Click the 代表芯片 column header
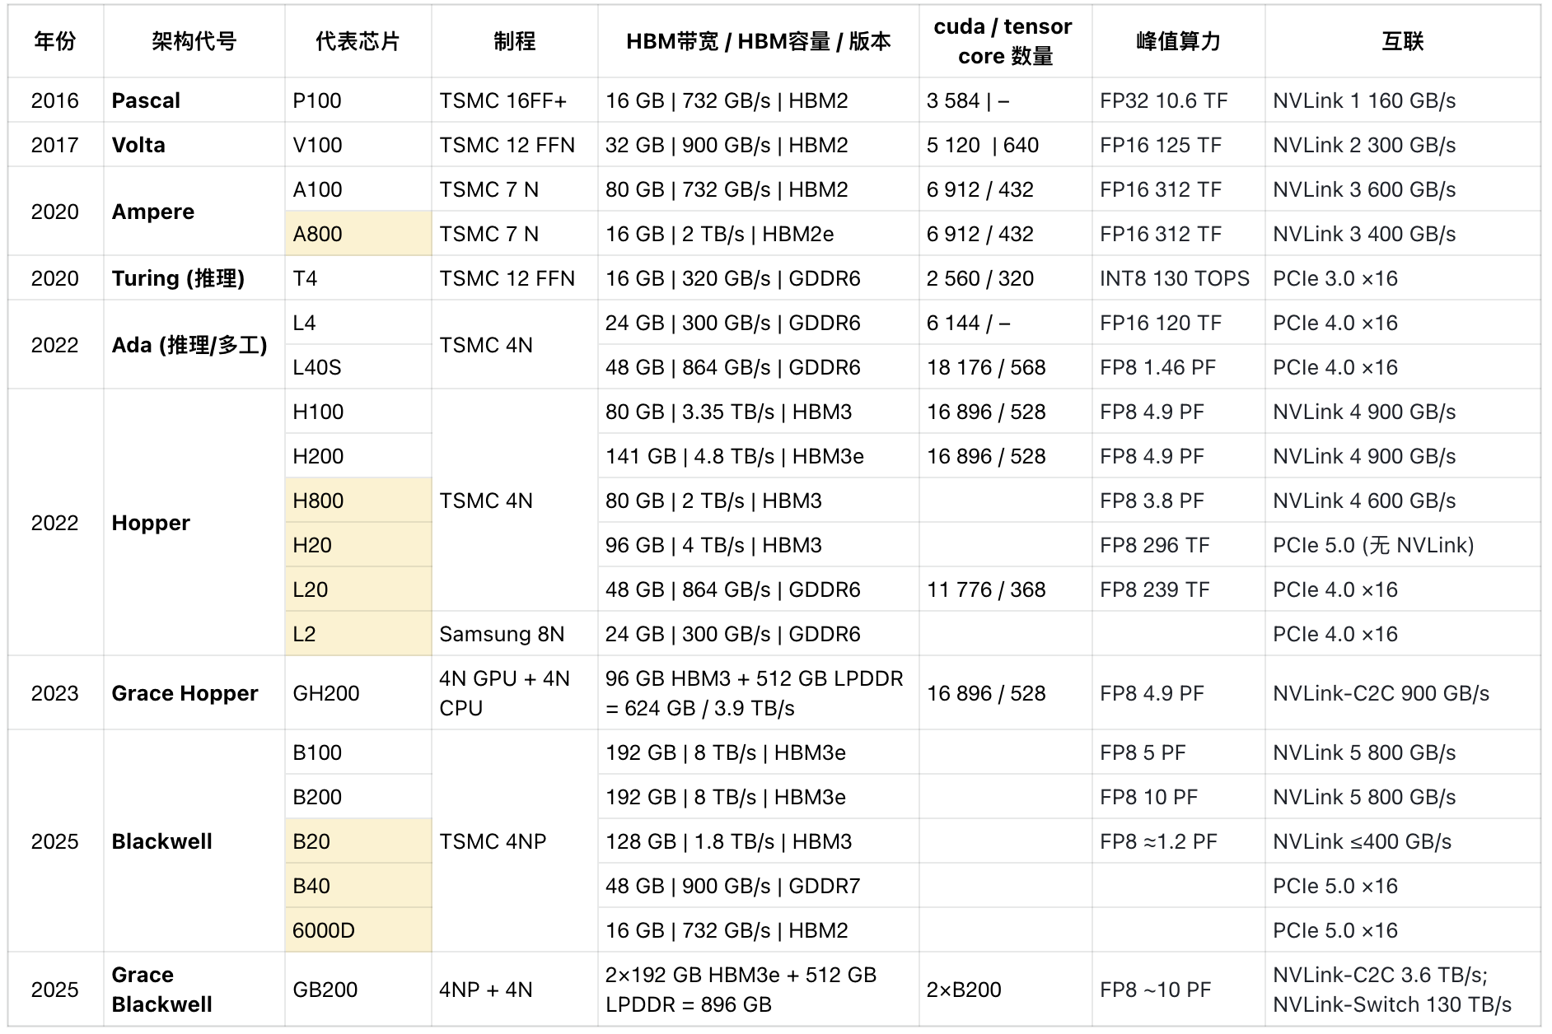Screen dimensions: 1552x1034 point(358,41)
